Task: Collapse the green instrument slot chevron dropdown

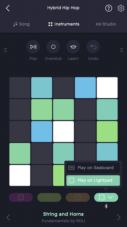Action: [x=110, y=197]
